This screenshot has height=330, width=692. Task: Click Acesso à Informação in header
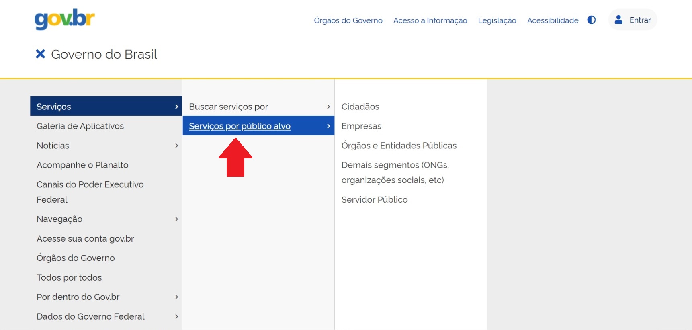click(x=430, y=20)
